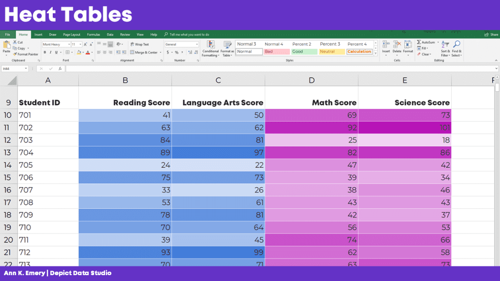This screenshot has height=281, width=500.
Task: Expand the Name Box dropdown showing H44
Action: (26, 68)
